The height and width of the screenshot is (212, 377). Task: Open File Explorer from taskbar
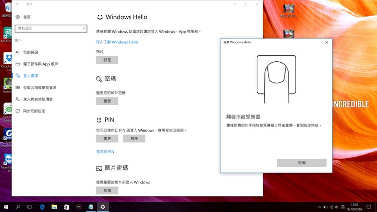[x=54, y=207]
